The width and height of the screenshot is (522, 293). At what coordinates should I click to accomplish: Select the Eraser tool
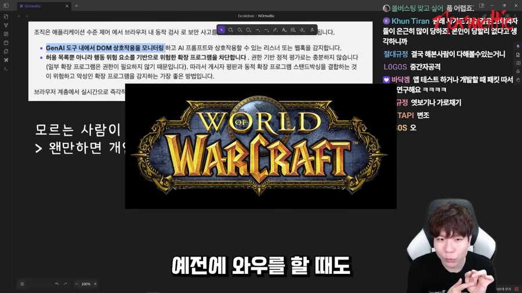(302, 30)
